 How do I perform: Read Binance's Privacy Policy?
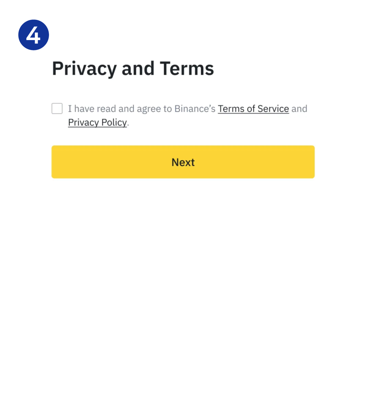click(97, 122)
